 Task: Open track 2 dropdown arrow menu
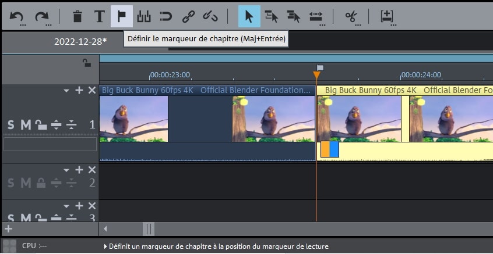pyautogui.click(x=66, y=170)
